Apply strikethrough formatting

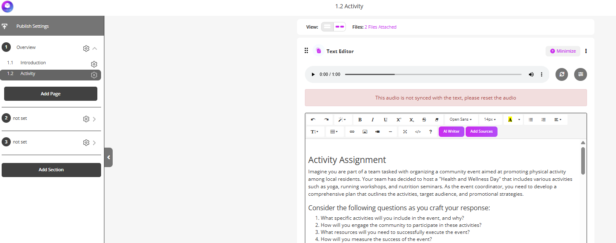424,119
